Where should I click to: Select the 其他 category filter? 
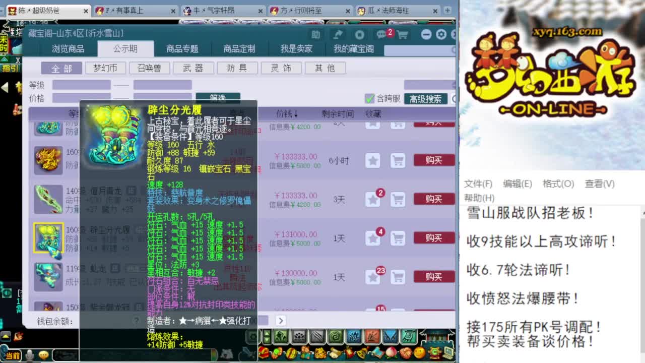[x=325, y=68]
